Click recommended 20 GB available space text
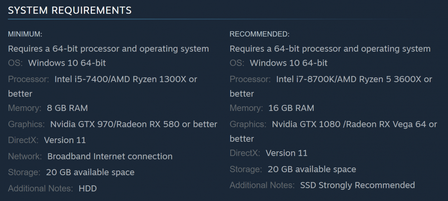 [312, 170]
